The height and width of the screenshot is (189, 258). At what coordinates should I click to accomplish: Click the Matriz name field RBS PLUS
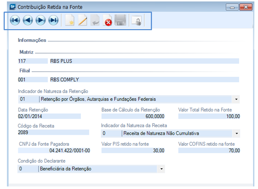click(x=144, y=61)
